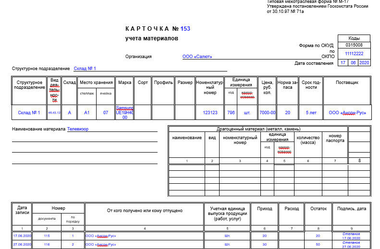Select material name 'Телевизор'
The height and width of the screenshot is (249, 380).
point(78,129)
